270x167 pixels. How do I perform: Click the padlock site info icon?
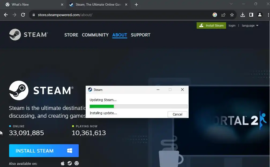(x=34, y=15)
